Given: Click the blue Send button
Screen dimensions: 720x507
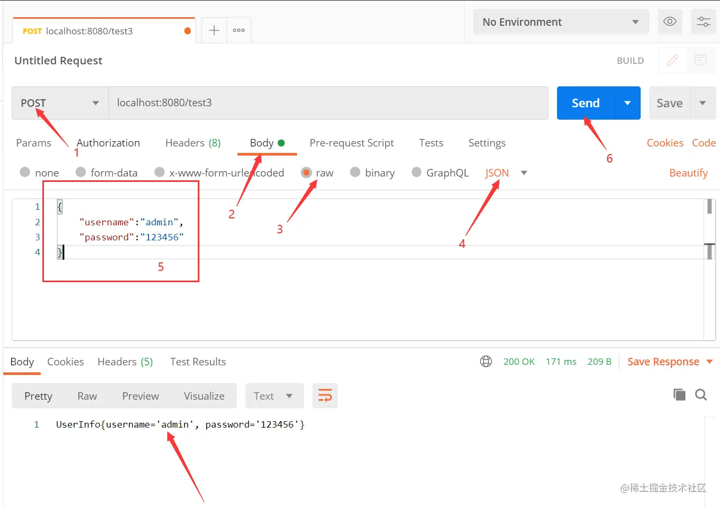Looking at the screenshot, I should [585, 103].
